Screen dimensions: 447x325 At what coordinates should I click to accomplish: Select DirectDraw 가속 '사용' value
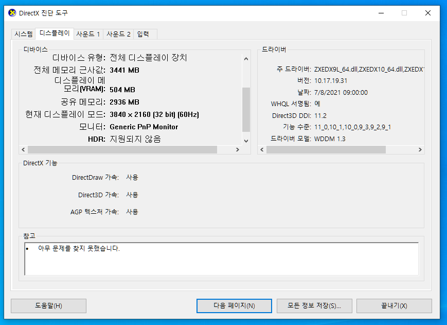tap(132, 178)
